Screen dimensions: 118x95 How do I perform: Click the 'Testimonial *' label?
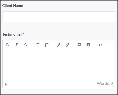[x=13, y=34]
